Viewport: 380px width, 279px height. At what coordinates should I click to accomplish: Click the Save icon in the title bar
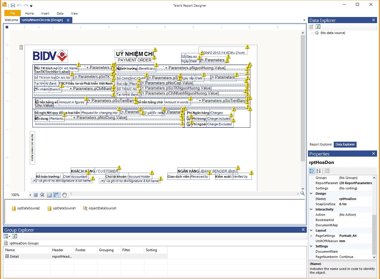13,6
